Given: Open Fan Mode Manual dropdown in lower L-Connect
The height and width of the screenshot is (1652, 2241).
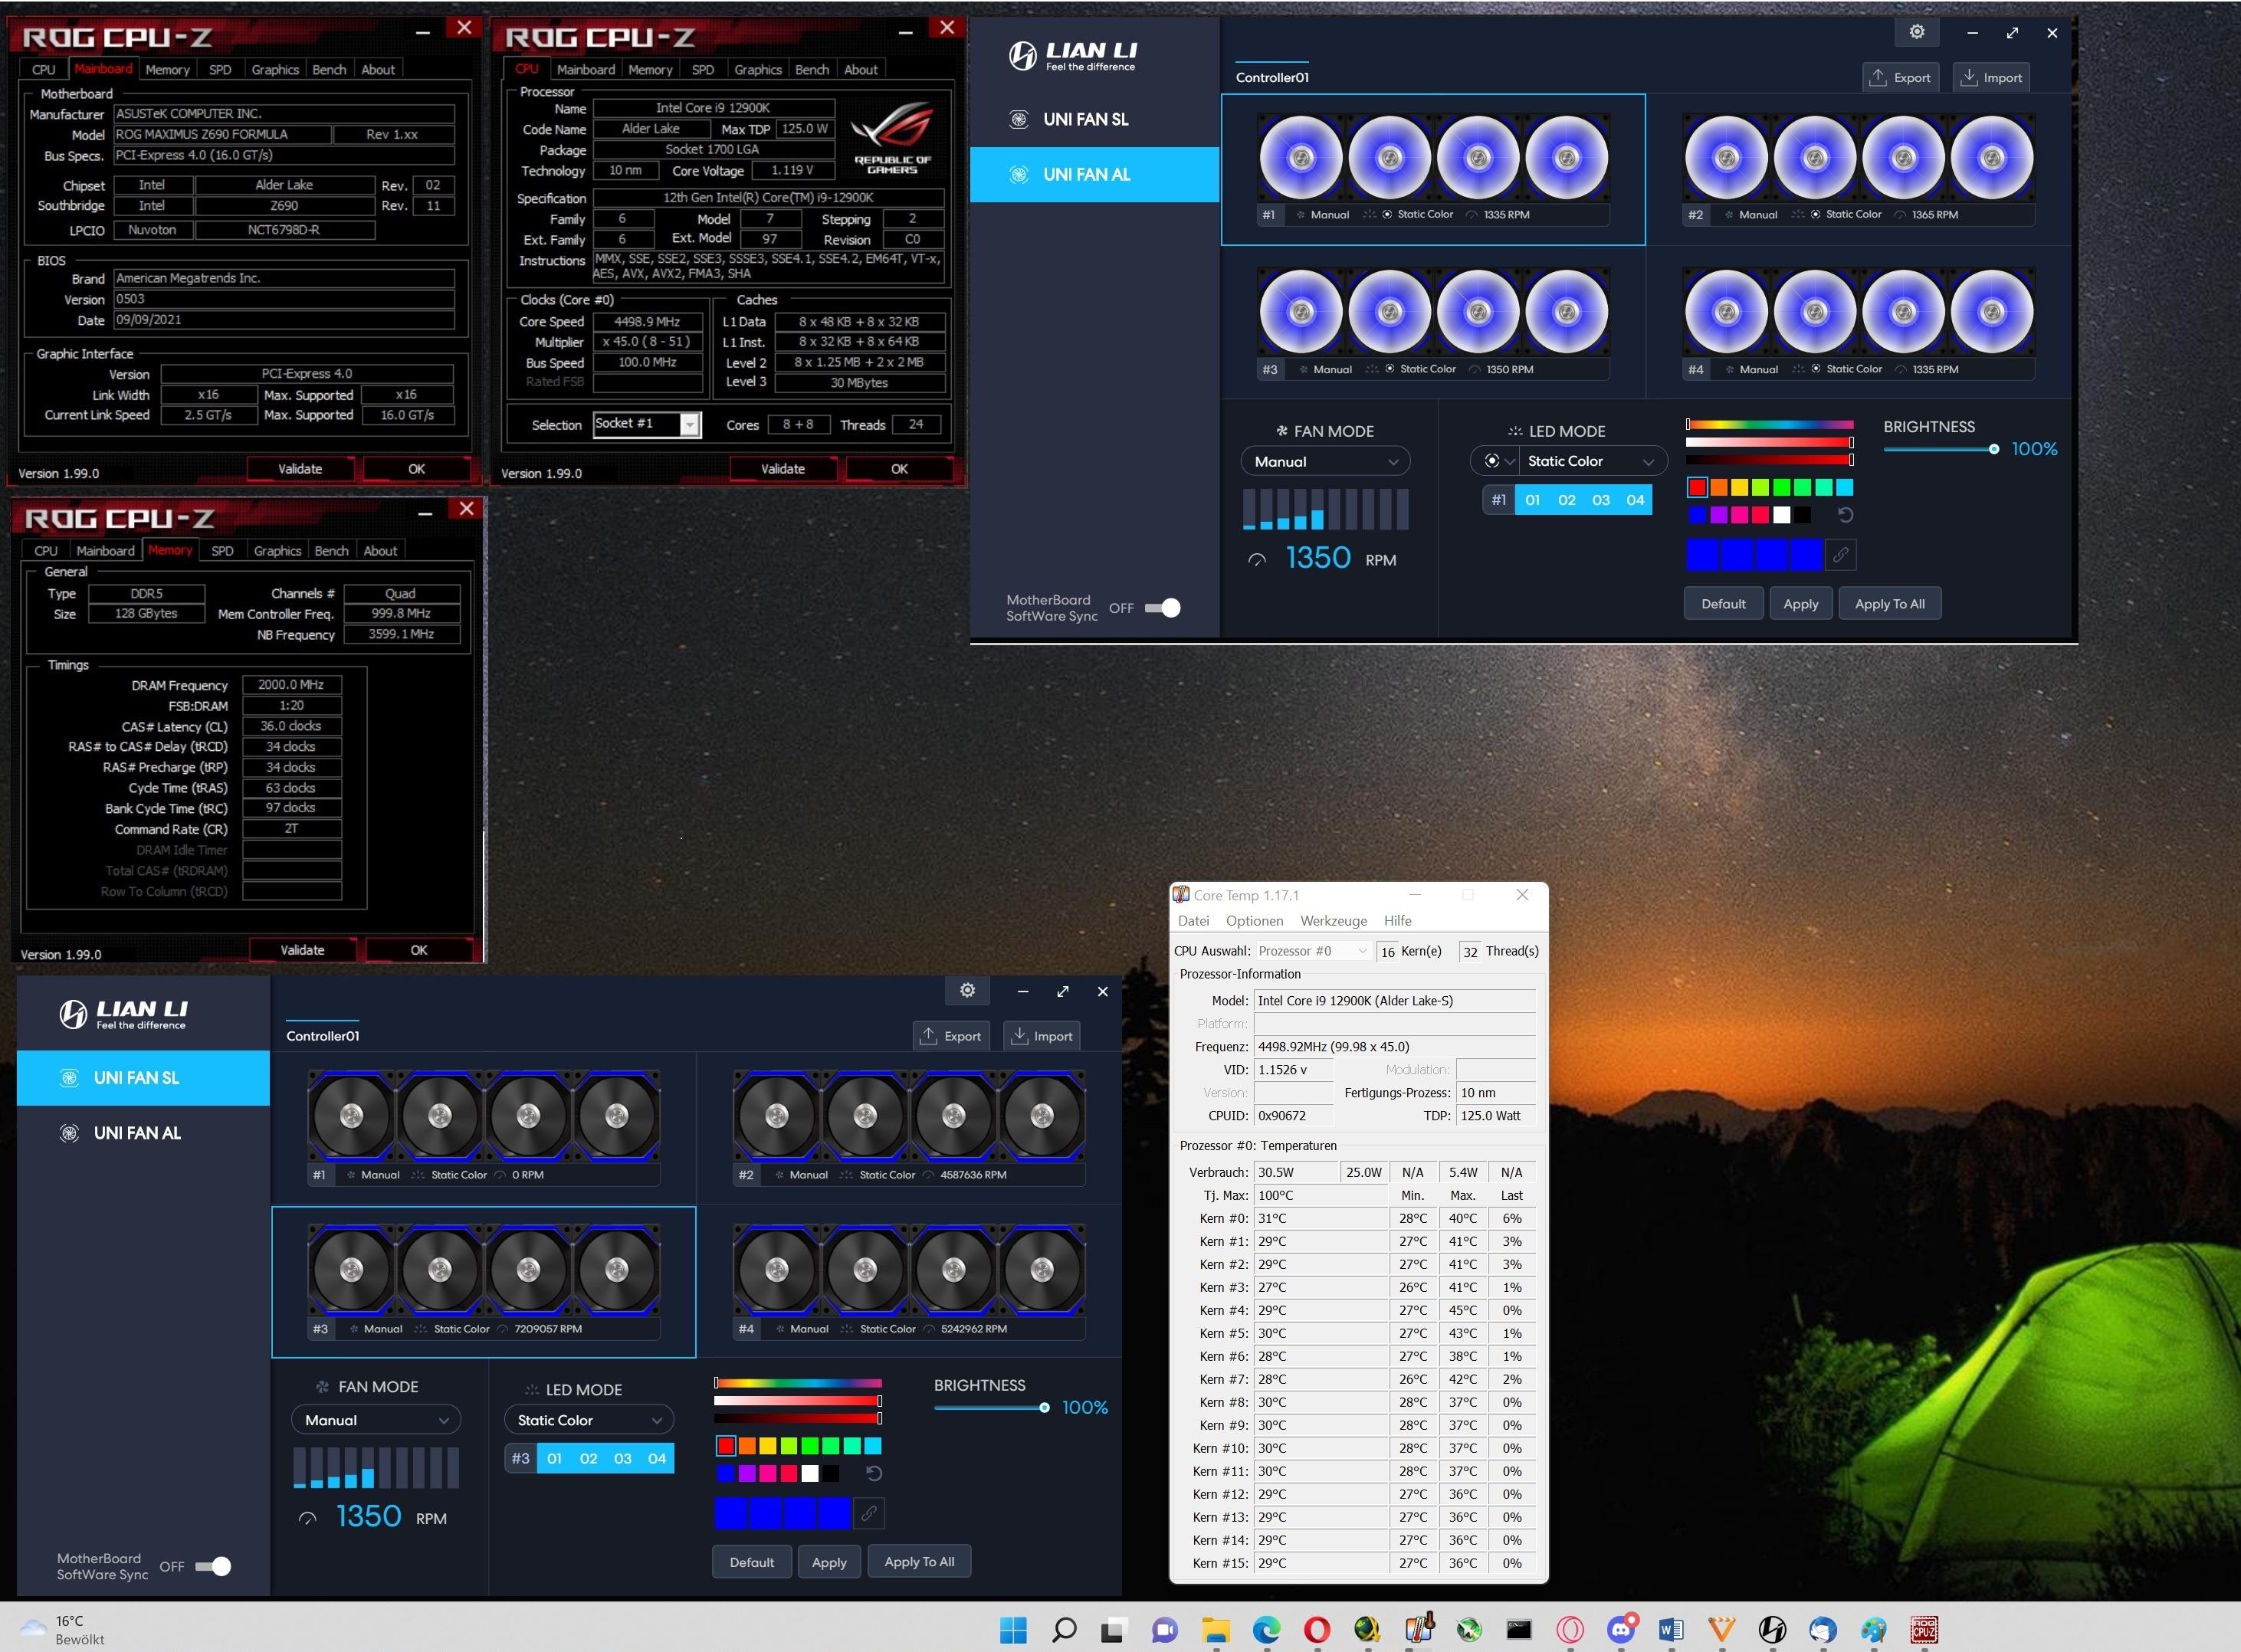Looking at the screenshot, I should point(375,1420).
